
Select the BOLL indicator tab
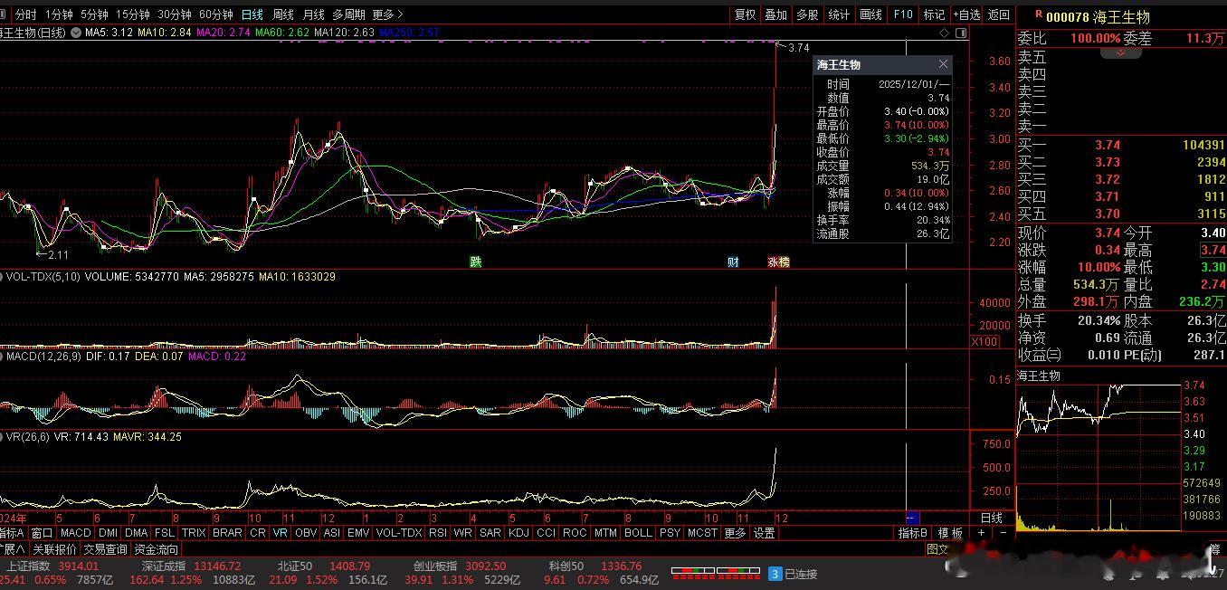tap(638, 533)
